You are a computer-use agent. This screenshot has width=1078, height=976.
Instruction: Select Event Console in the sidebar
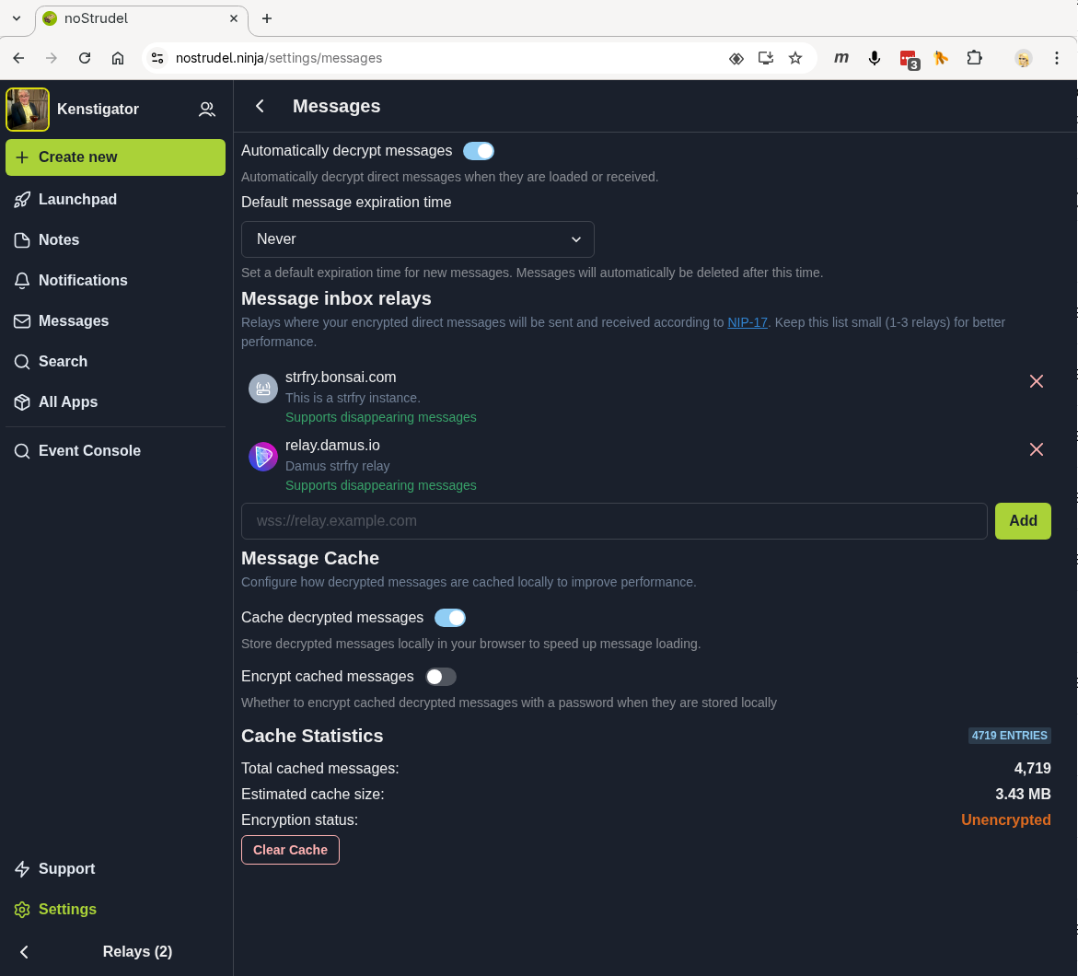[77, 450]
